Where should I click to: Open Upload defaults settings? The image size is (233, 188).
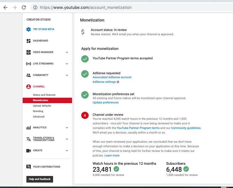point(42,106)
